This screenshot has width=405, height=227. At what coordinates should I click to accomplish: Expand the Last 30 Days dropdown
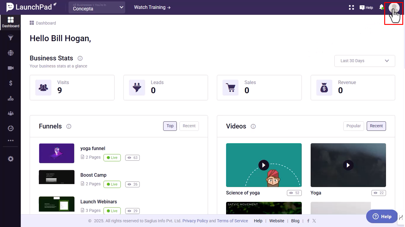(365, 61)
